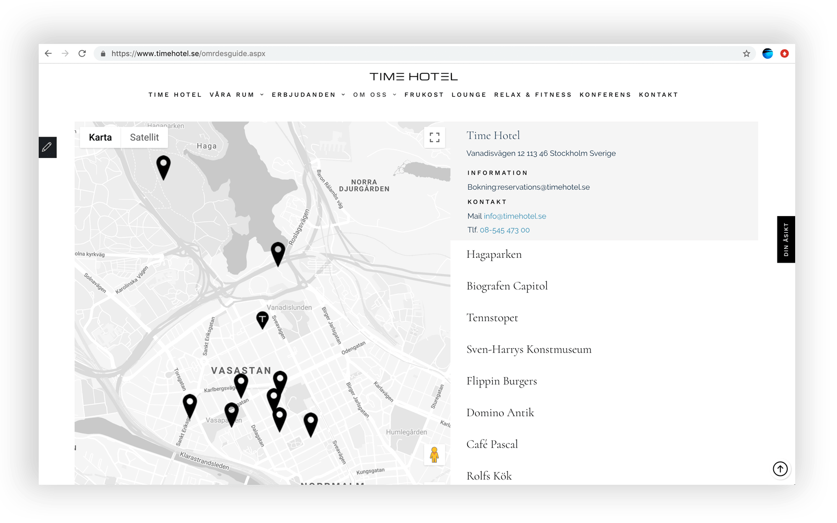The height and width of the screenshot is (523, 837).
Task: Open the TIME HOTEL menu item
Action: tap(175, 95)
